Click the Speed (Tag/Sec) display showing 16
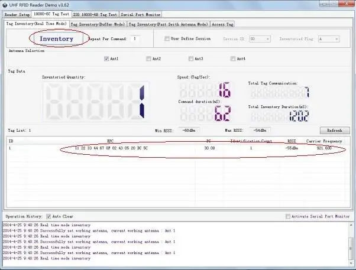This screenshot has height=270, width=356. (205, 90)
